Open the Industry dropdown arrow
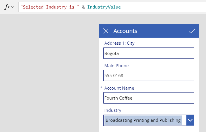This screenshot has height=132, width=206. pyautogui.click(x=190, y=120)
